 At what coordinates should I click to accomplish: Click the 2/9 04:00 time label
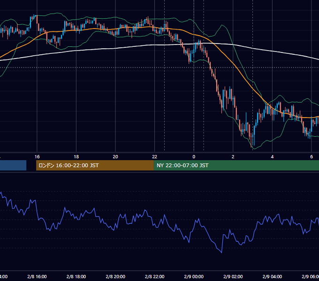click(x=272, y=276)
